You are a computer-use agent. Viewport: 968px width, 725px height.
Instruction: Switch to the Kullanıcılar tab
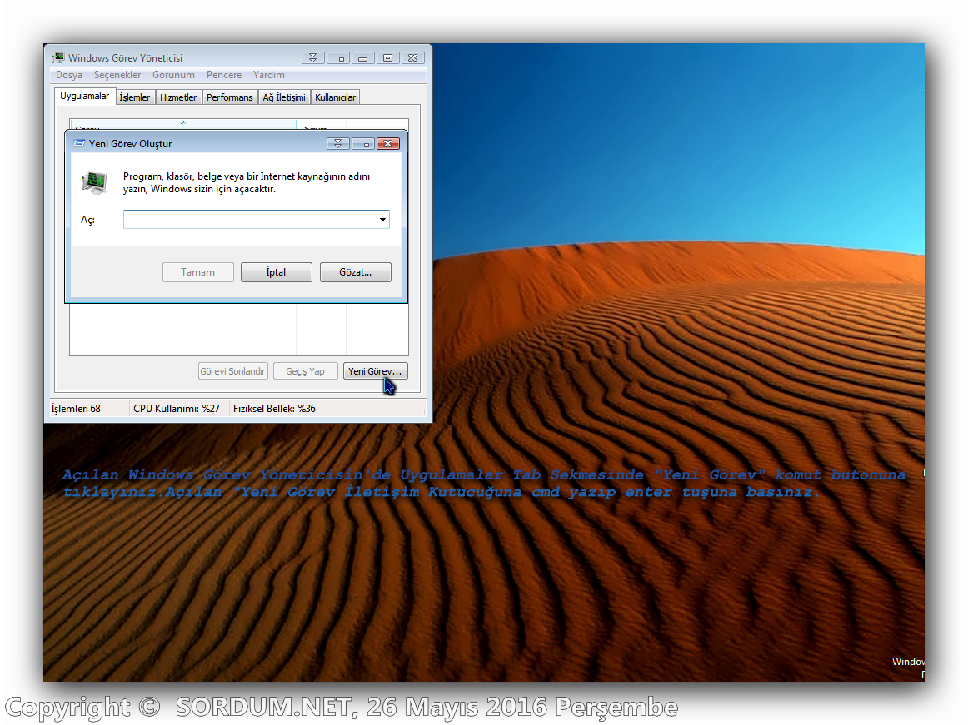[x=335, y=97]
